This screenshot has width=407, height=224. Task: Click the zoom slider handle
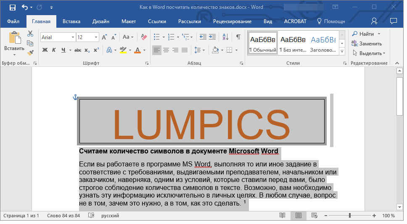[349, 216]
